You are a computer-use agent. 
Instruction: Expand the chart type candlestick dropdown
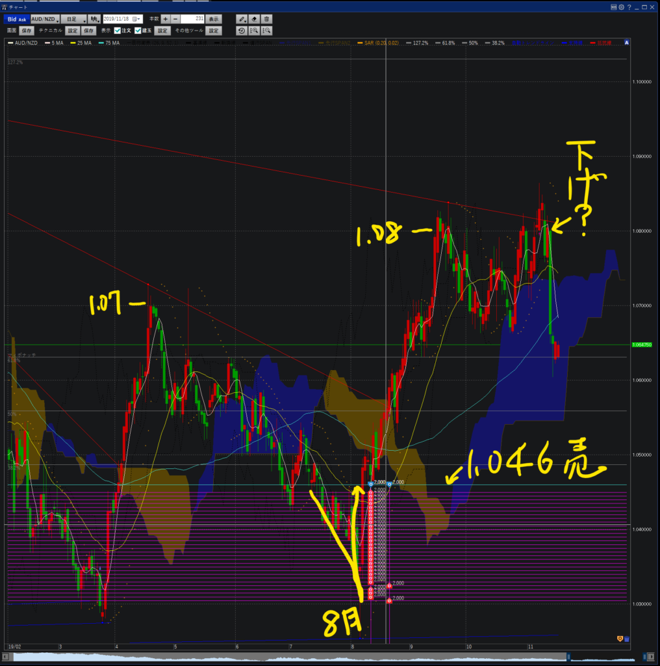(95, 20)
